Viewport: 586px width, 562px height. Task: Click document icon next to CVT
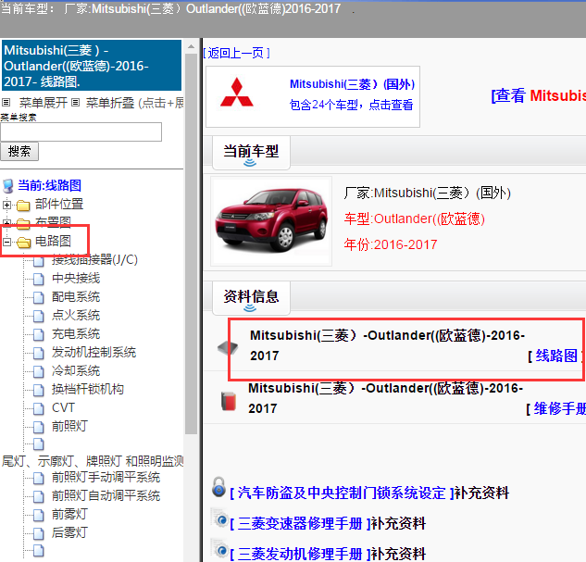pos(39,408)
